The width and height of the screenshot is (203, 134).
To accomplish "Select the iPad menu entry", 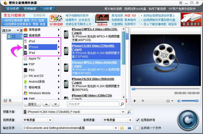I will (42, 53).
